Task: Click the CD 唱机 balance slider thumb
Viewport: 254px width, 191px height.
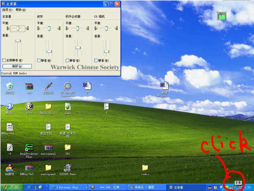Action: point(106,28)
